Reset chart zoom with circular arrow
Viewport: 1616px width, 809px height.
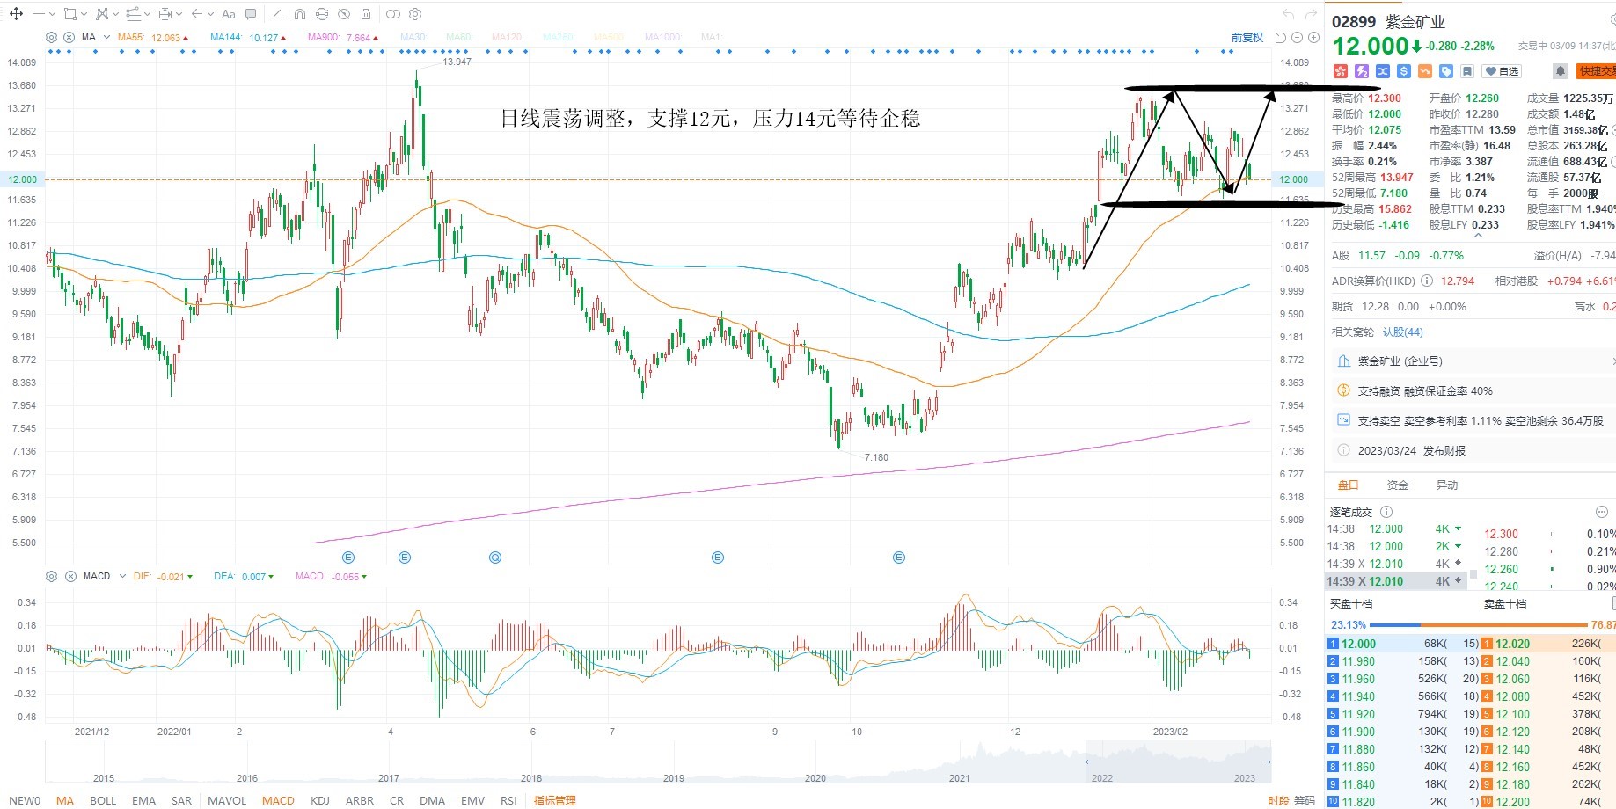coord(1281,37)
